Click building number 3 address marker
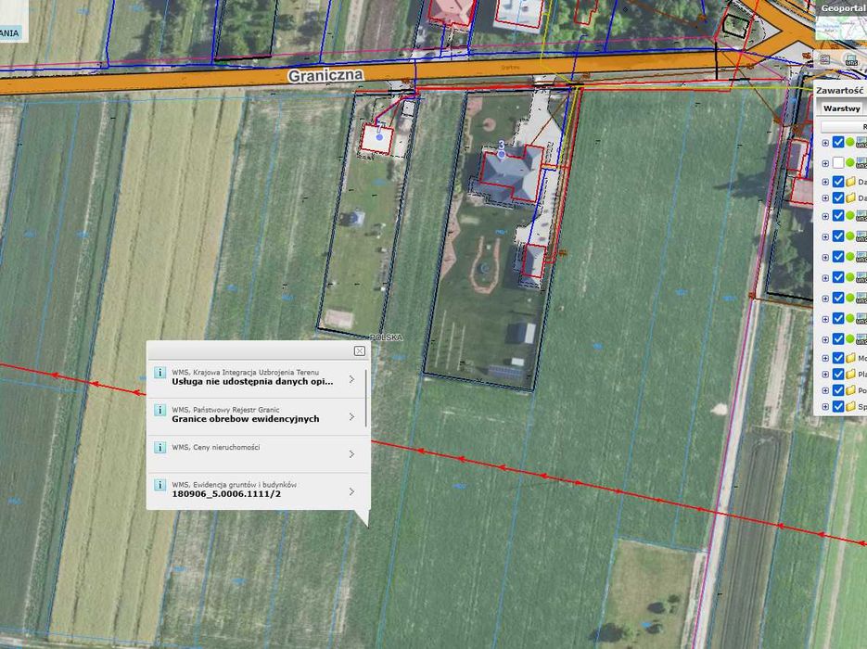 (x=501, y=154)
